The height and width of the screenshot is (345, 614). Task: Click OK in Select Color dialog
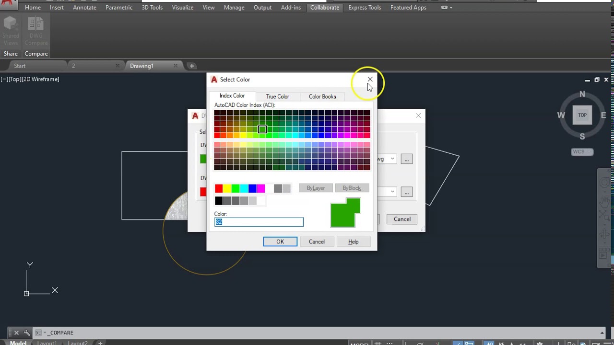coord(280,241)
